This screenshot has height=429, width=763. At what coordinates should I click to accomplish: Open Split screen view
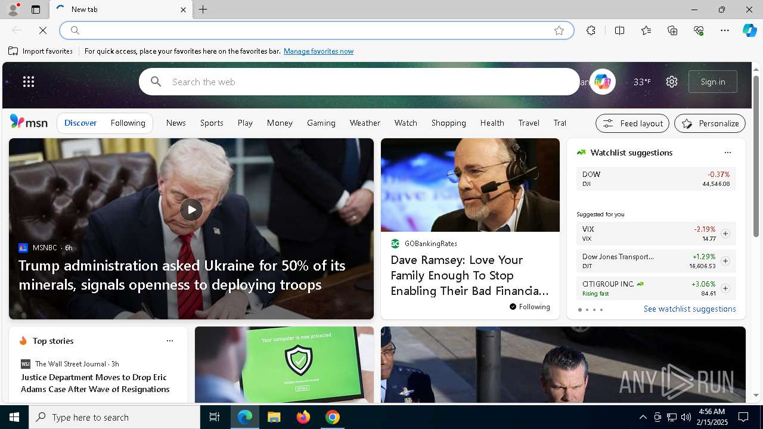coord(619,30)
